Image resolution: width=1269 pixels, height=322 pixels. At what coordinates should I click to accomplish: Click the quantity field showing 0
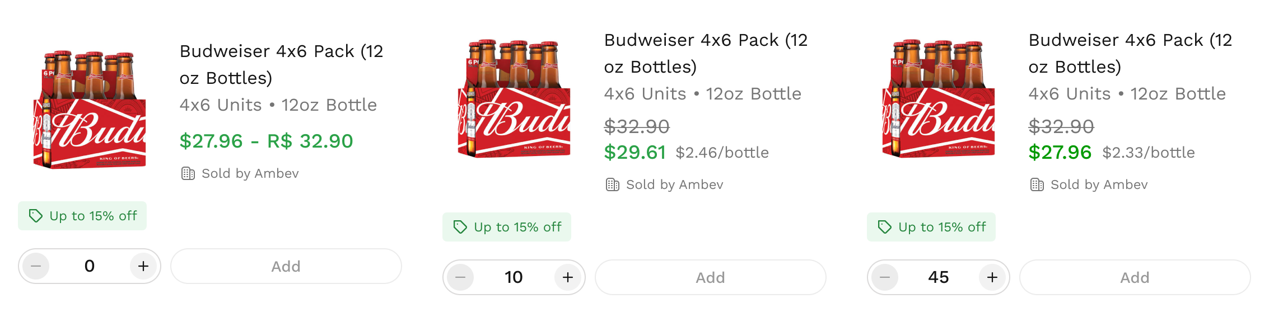click(x=89, y=267)
